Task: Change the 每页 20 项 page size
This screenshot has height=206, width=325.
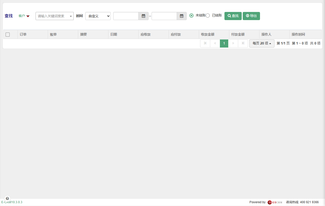Action: pyautogui.click(x=262, y=43)
